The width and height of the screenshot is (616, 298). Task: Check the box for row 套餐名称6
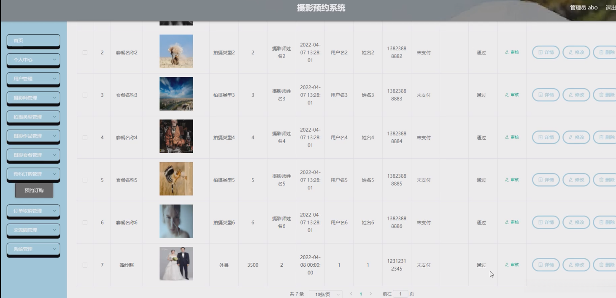tap(85, 222)
